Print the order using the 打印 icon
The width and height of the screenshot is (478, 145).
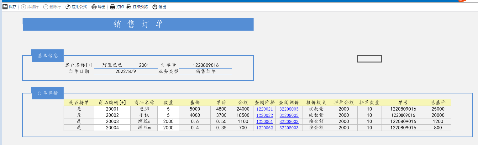pos(113,7)
